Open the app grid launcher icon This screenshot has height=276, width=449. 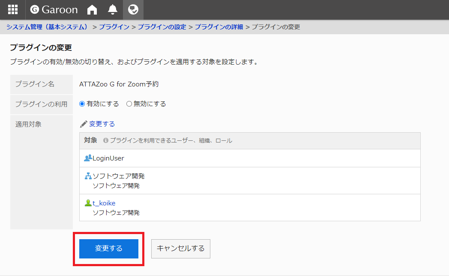13,9
